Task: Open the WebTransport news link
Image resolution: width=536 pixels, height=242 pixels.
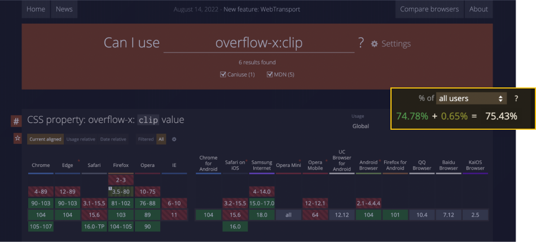Action: 262,9
